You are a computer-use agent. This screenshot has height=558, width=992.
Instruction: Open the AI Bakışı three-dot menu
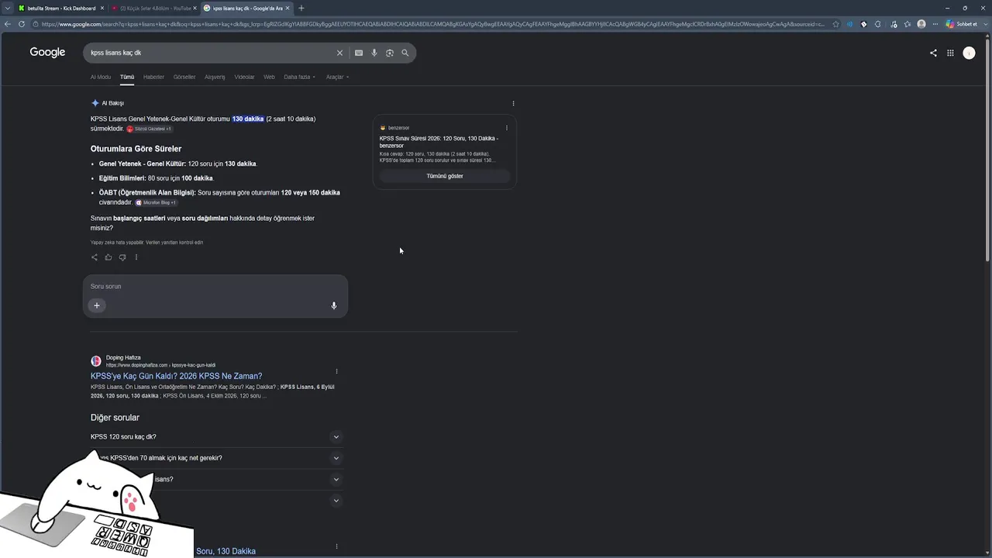coord(513,103)
